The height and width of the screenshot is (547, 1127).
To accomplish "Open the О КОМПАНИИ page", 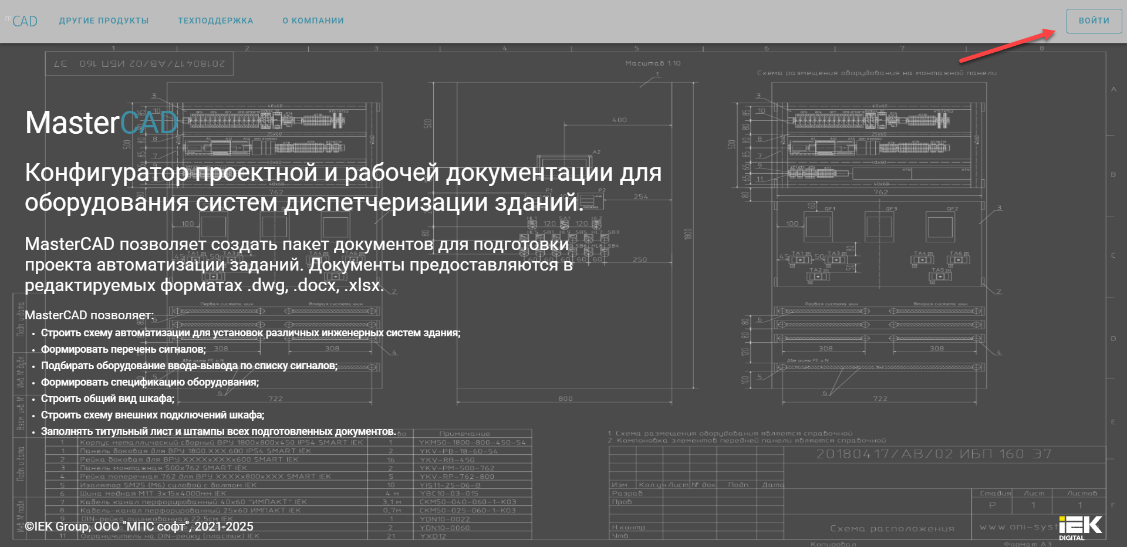I will click(x=313, y=20).
